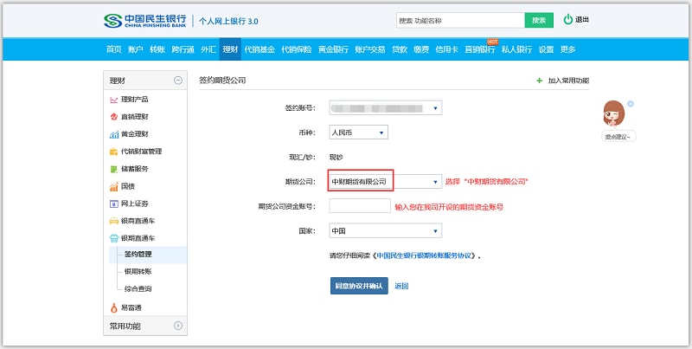
Task: Click the 国债 sidebar icon
Action: pyautogui.click(x=113, y=186)
